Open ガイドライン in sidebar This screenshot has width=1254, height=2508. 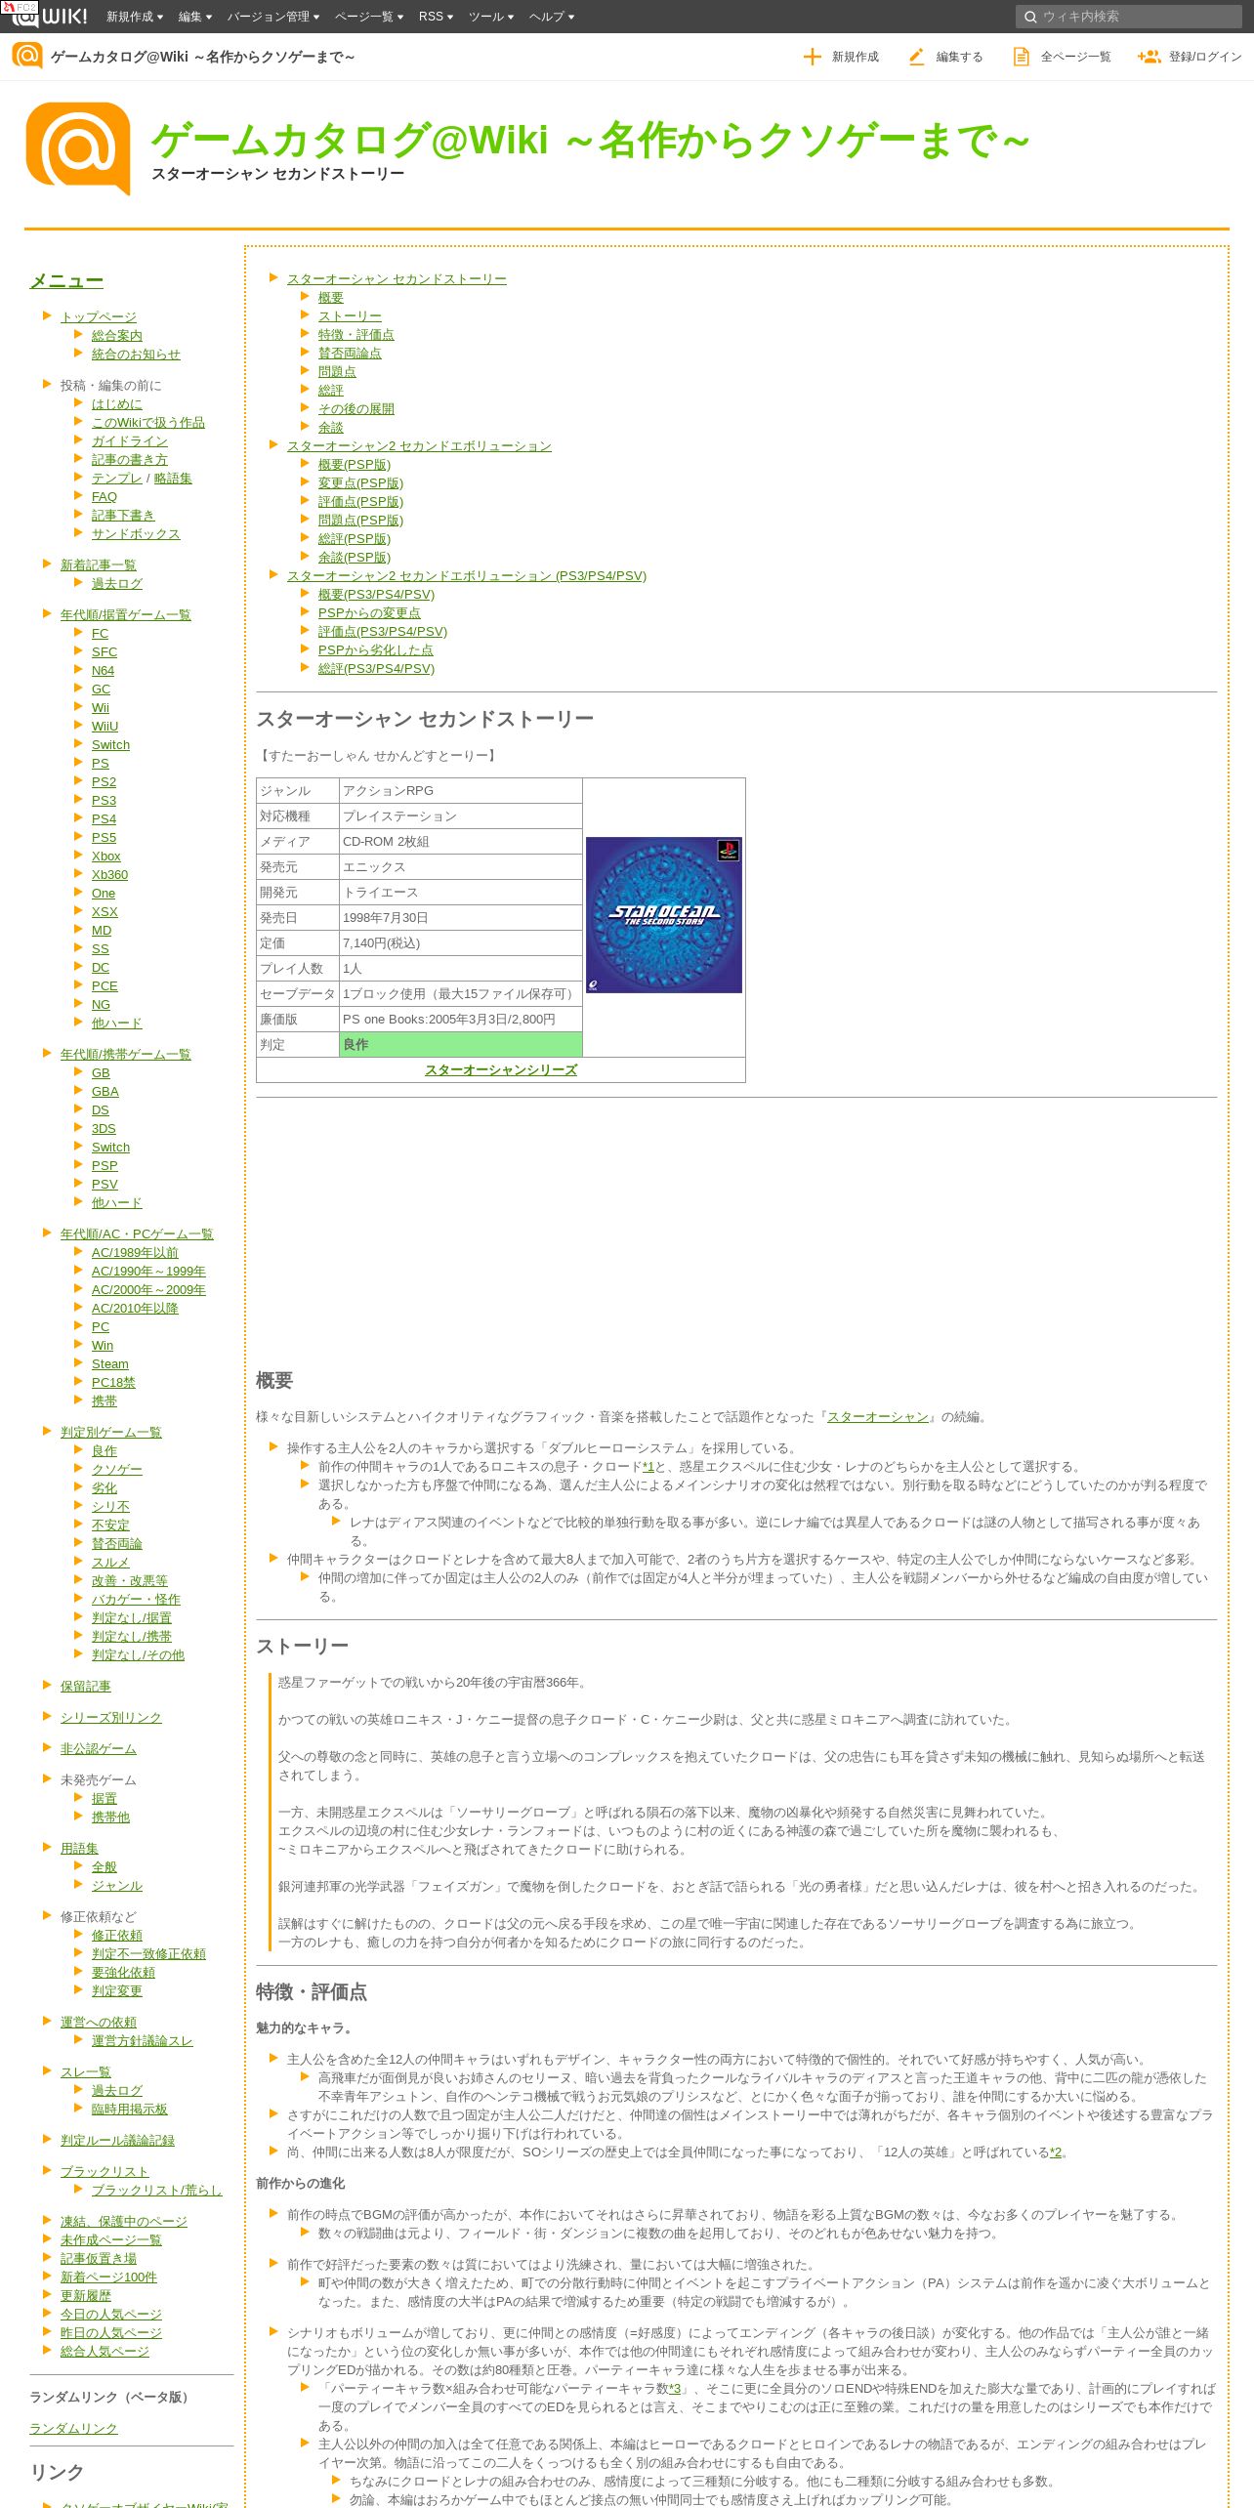click(x=130, y=441)
